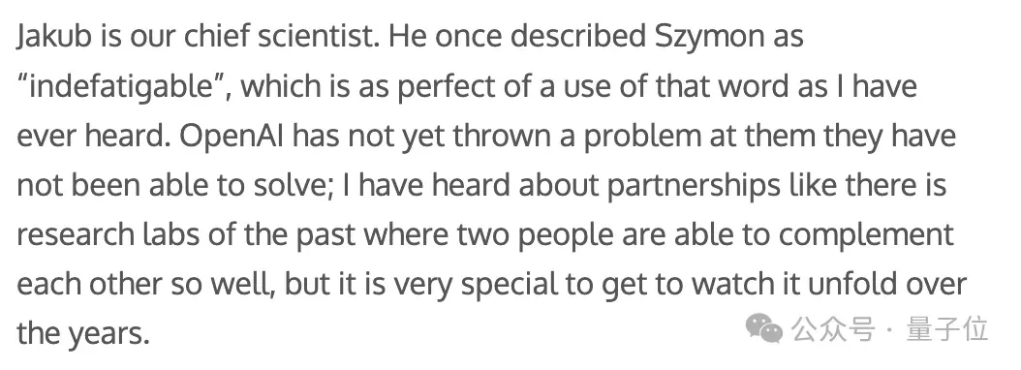Click the word "partnerships" in the text
1021x370 pixels.
click(x=694, y=186)
